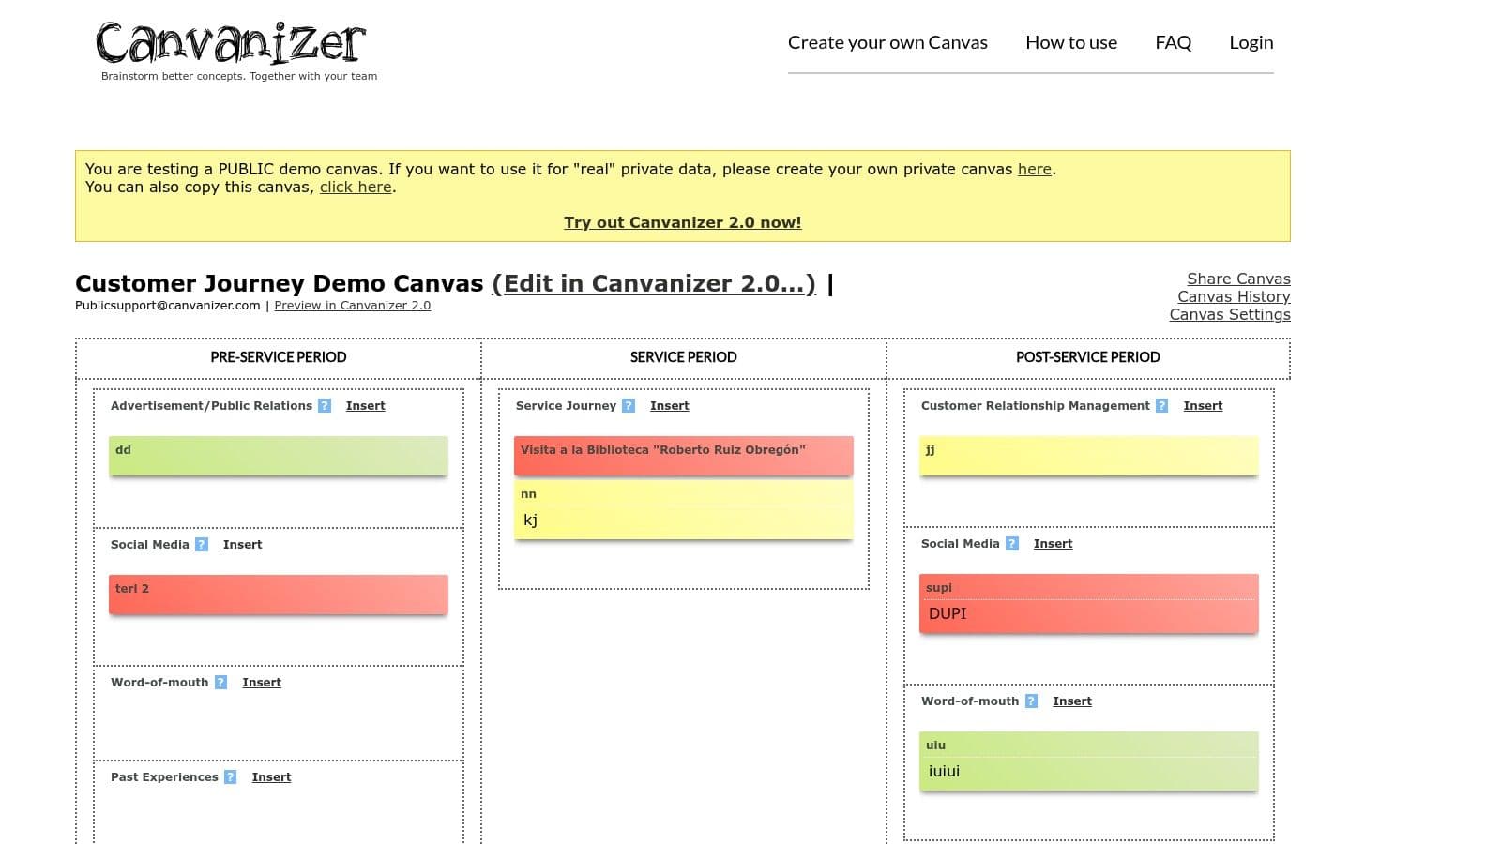Click the Login link

click(1251, 42)
